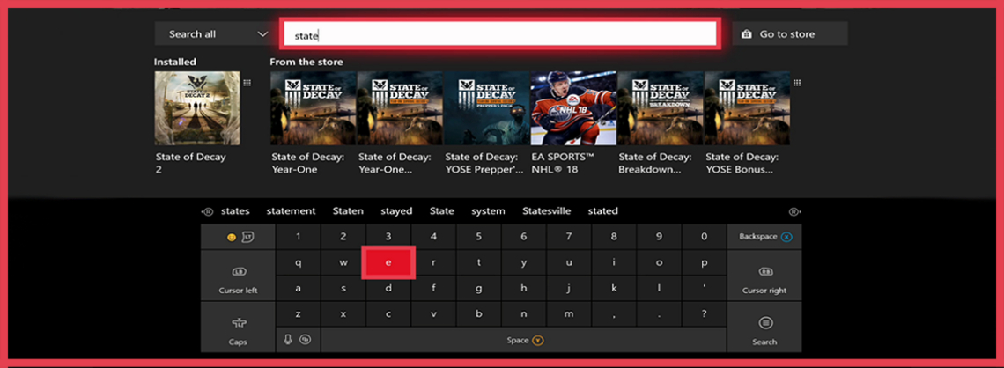The height and width of the screenshot is (368, 1004).
Task: Tap the question mark key
Action: pyautogui.click(x=705, y=314)
